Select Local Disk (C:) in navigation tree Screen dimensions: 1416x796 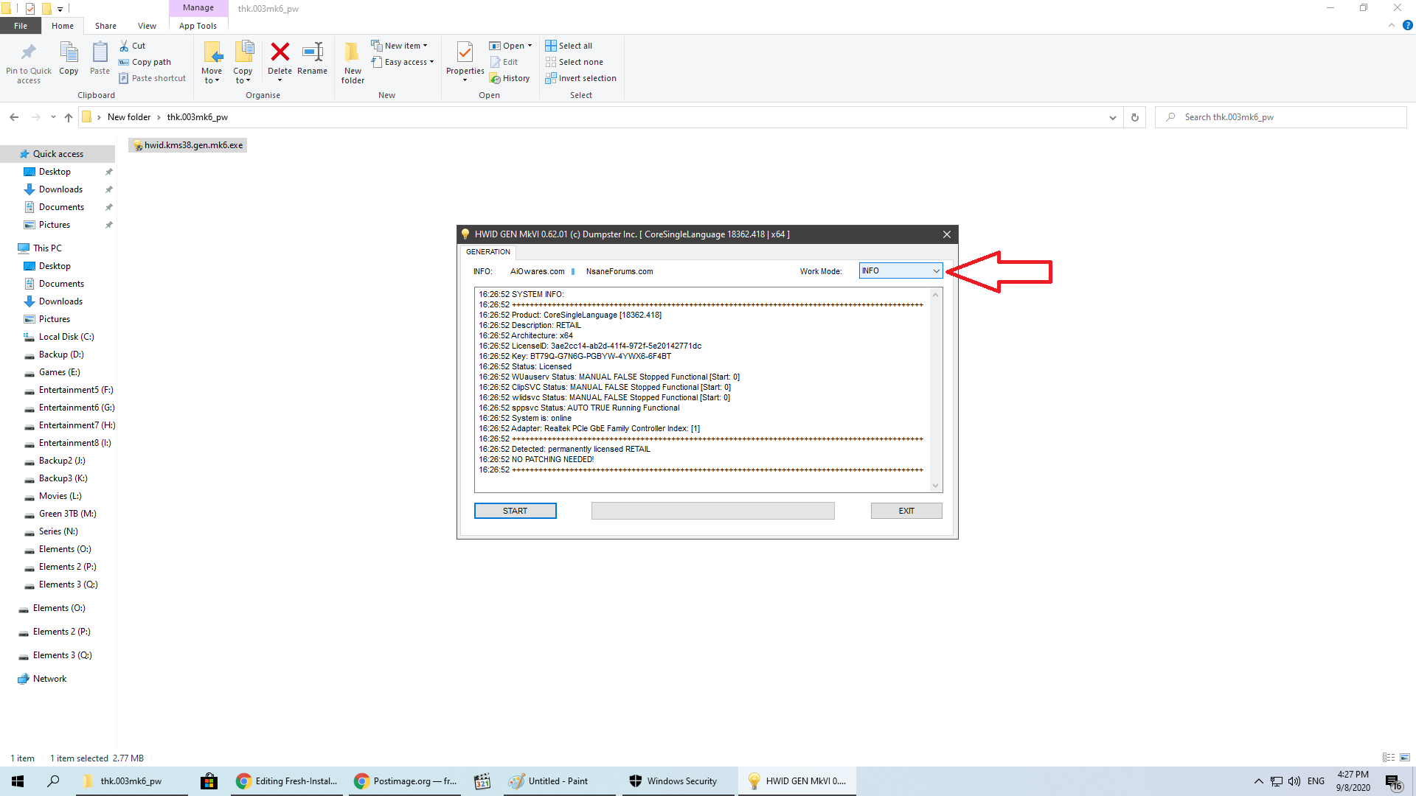tap(66, 337)
